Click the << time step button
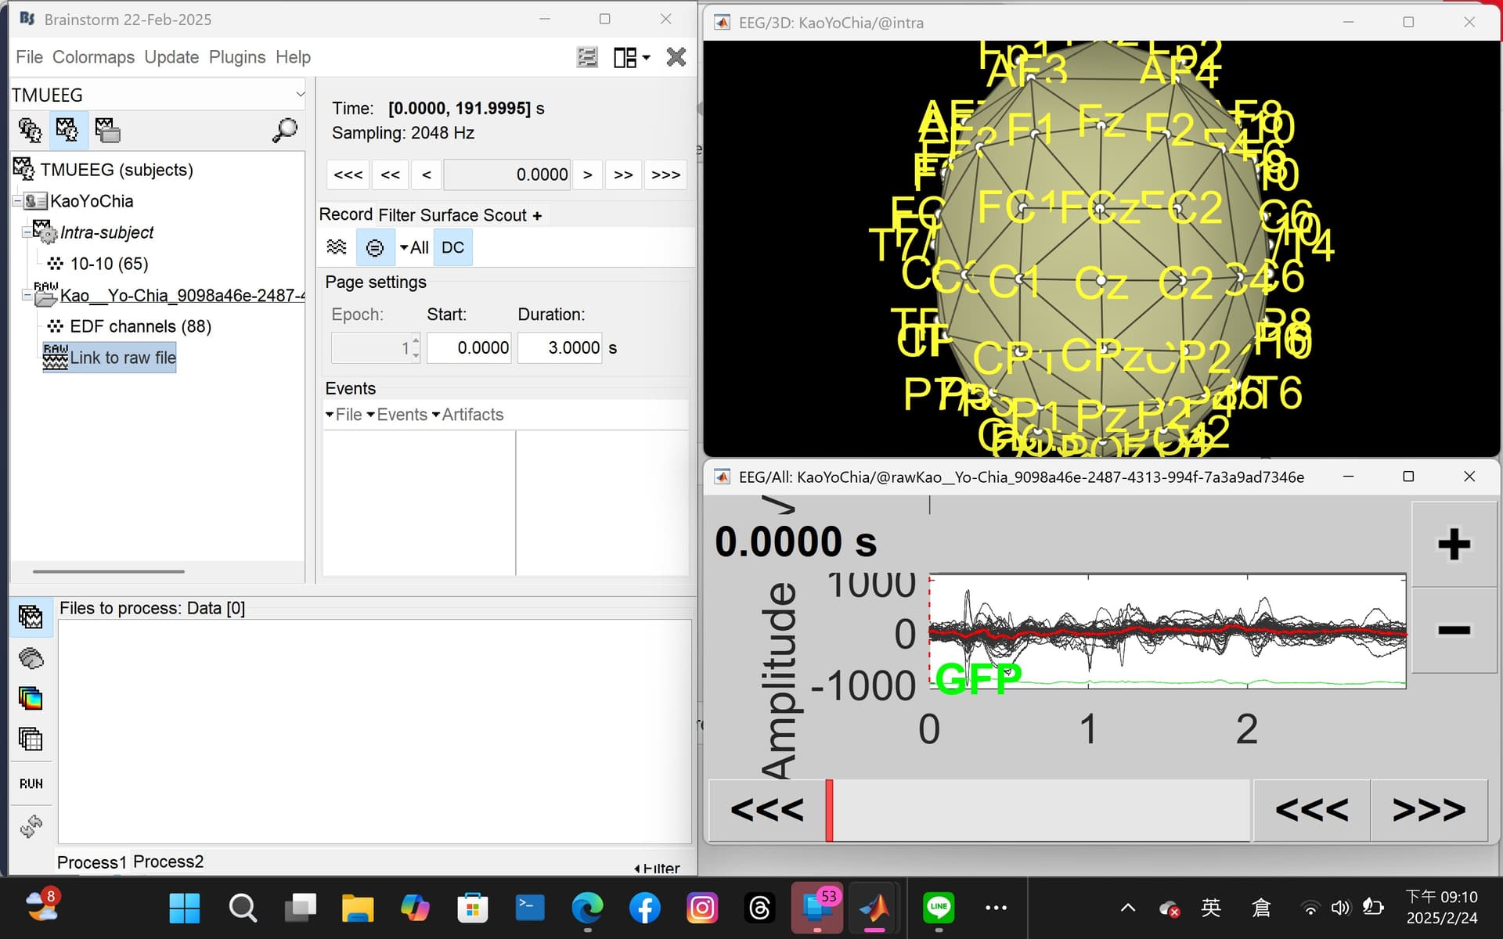 point(391,174)
